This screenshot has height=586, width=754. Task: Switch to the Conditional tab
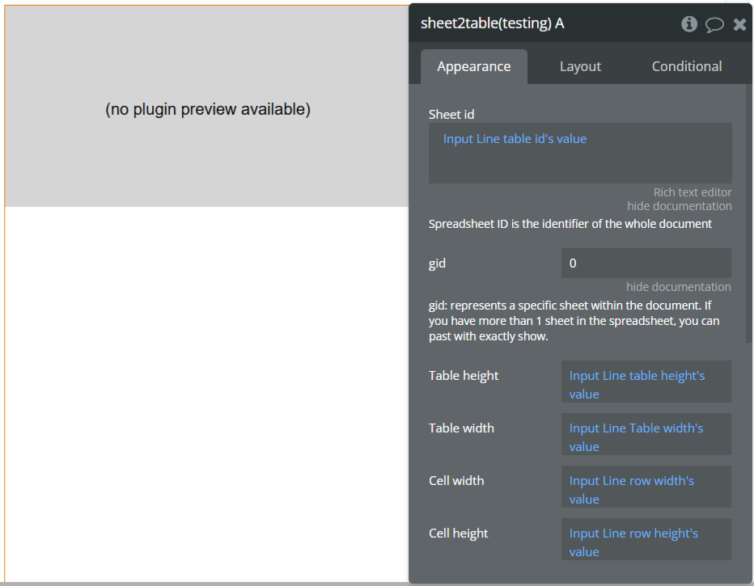(x=687, y=67)
